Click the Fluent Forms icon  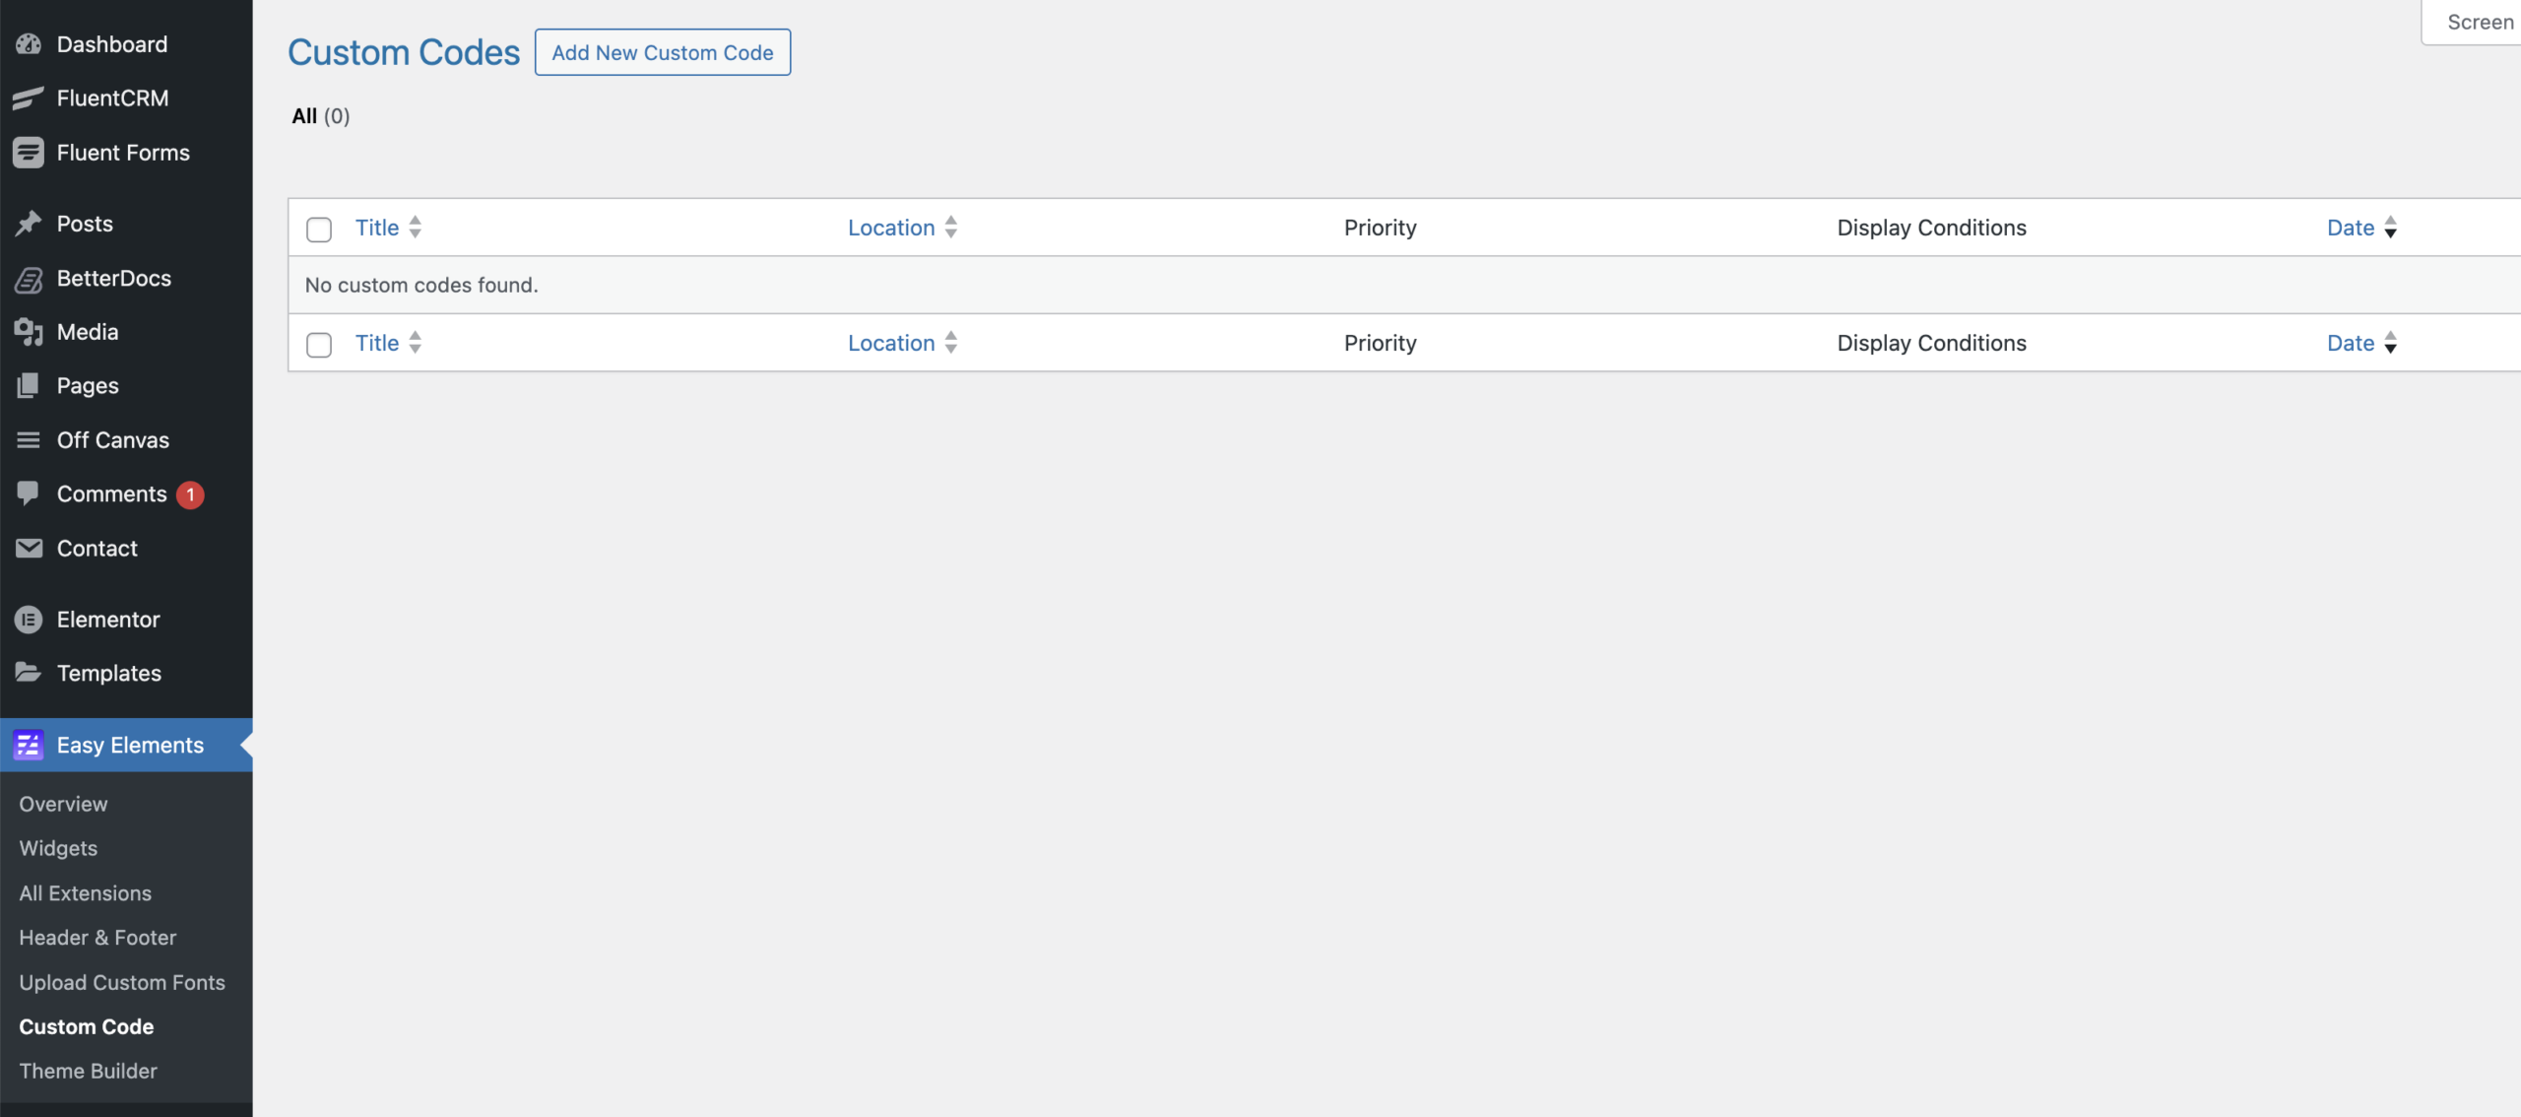click(x=29, y=153)
